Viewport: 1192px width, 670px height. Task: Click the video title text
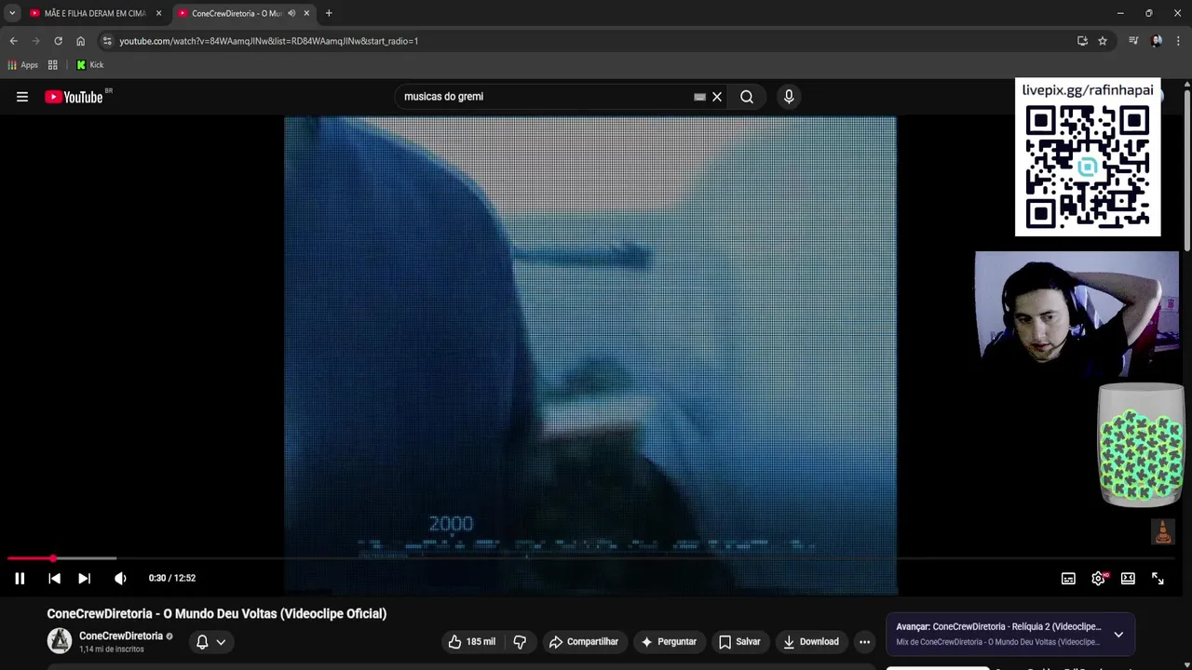217,613
